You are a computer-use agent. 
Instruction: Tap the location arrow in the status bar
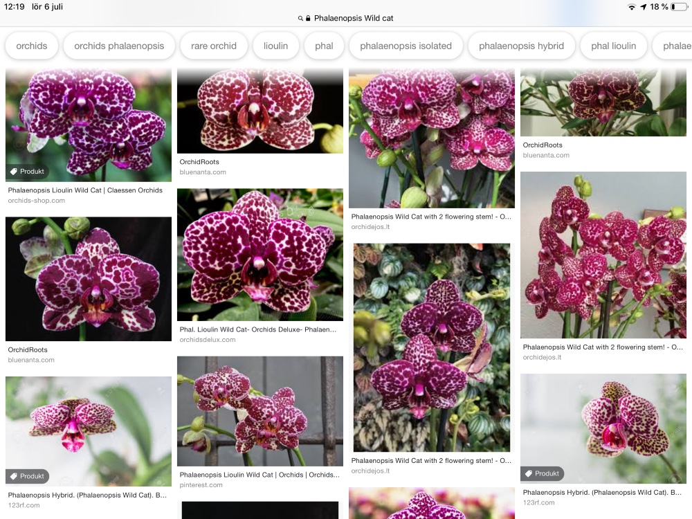[644, 7]
